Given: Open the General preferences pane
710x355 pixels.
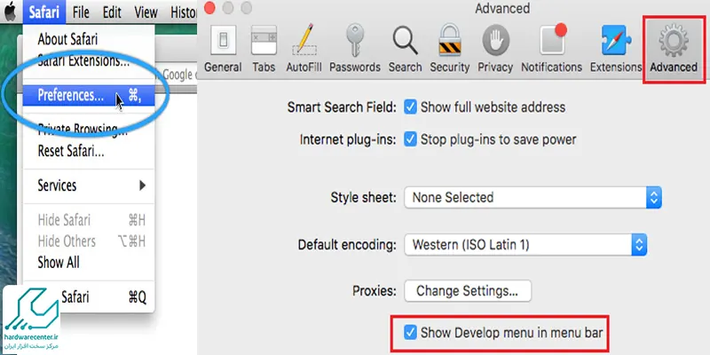Looking at the screenshot, I should pyautogui.click(x=223, y=48).
